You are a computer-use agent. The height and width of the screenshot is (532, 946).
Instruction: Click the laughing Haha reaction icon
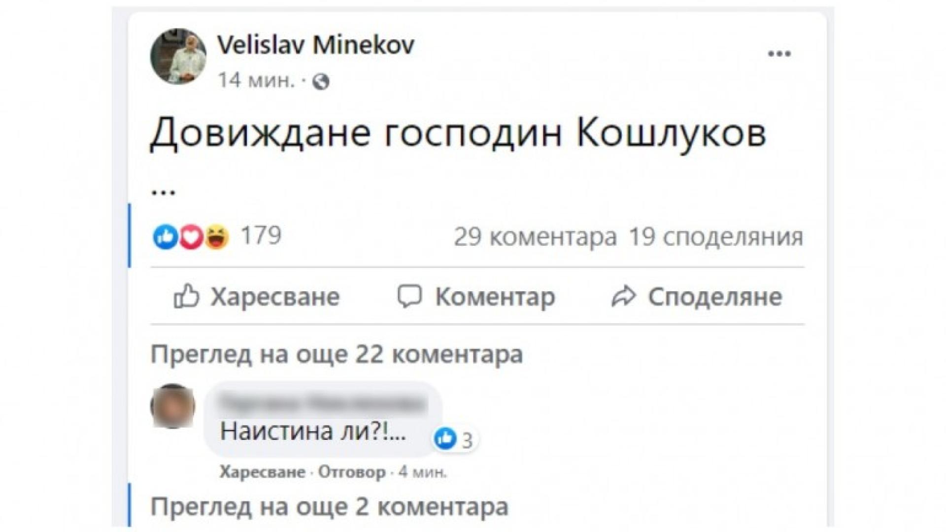217,236
